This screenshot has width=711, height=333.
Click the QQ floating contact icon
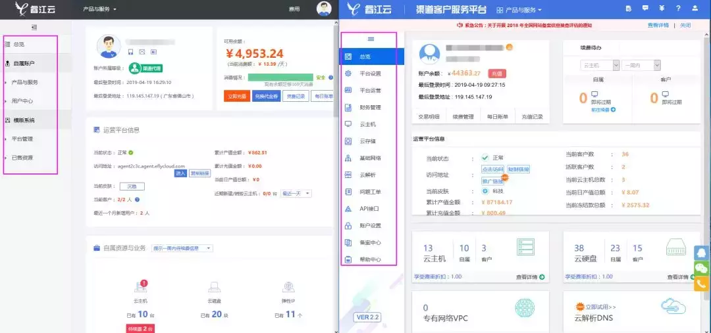[x=702, y=252]
